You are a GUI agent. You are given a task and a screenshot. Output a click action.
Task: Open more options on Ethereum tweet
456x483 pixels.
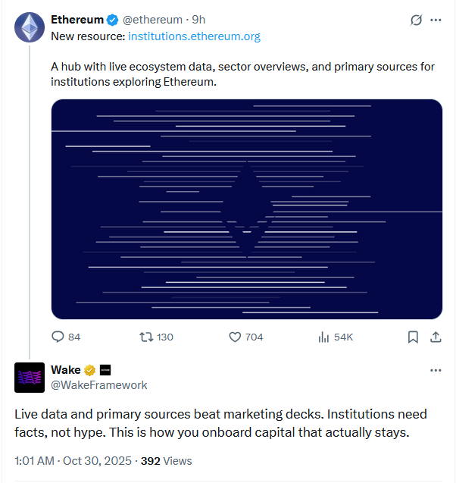pyautogui.click(x=436, y=20)
